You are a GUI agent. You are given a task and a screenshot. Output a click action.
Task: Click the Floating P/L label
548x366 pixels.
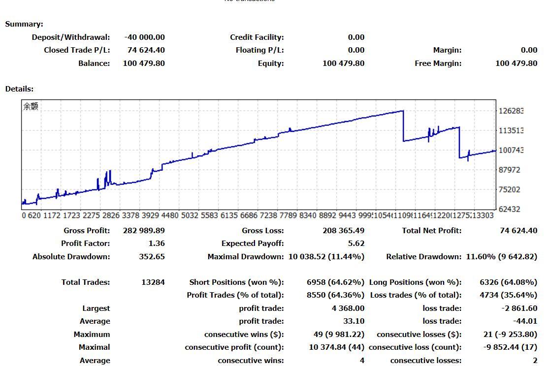point(259,50)
